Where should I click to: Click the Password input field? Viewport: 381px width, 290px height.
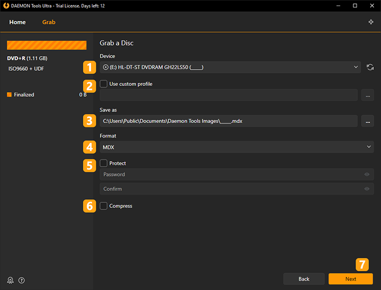pyautogui.click(x=237, y=175)
